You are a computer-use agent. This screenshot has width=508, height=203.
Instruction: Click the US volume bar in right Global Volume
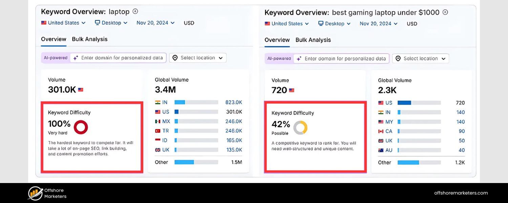pyautogui.click(x=419, y=103)
